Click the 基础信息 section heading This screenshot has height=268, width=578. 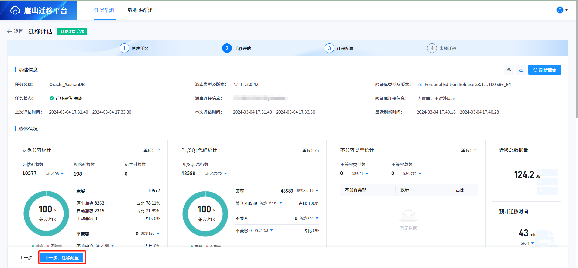[x=28, y=70]
